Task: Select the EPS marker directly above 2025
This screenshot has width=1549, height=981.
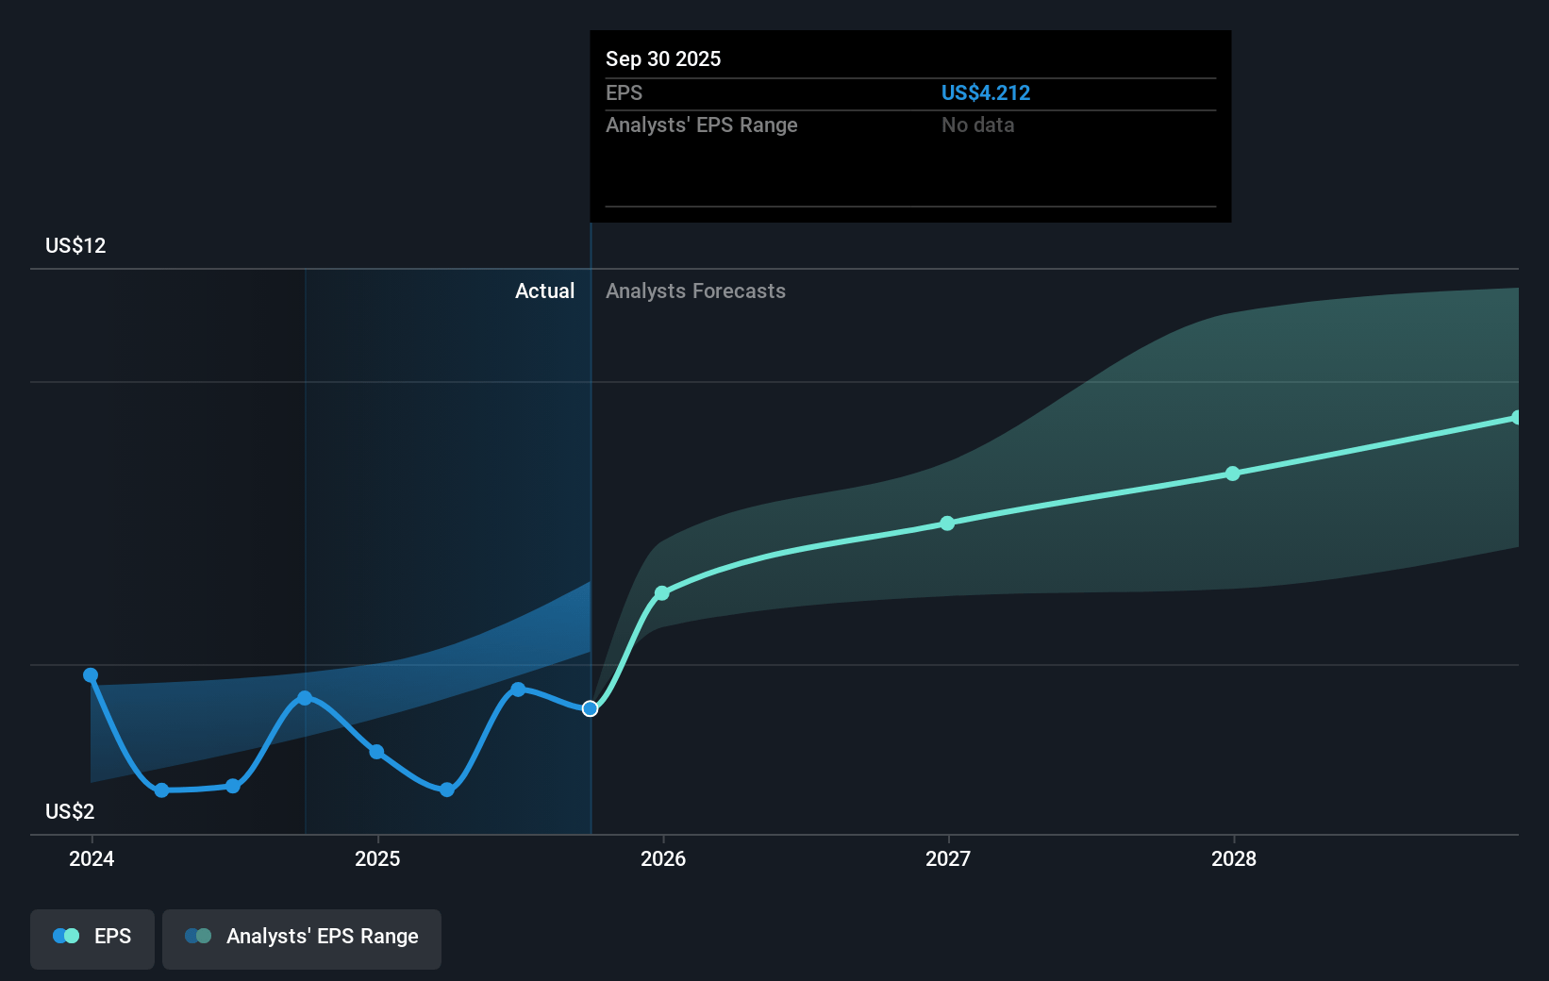Action: tap(376, 752)
